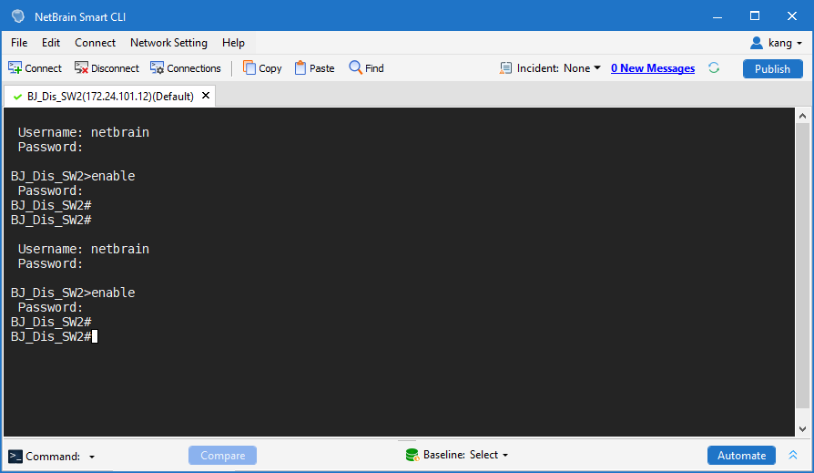Screen dimensions: 814x473
Task: Click the kang user avatar icon
Action: click(757, 43)
